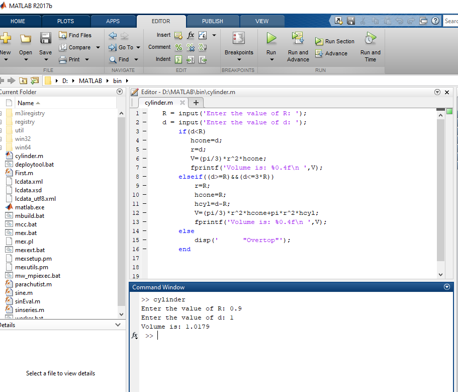Click the Breakpoints icon
The image size is (458, 392).
239,39
